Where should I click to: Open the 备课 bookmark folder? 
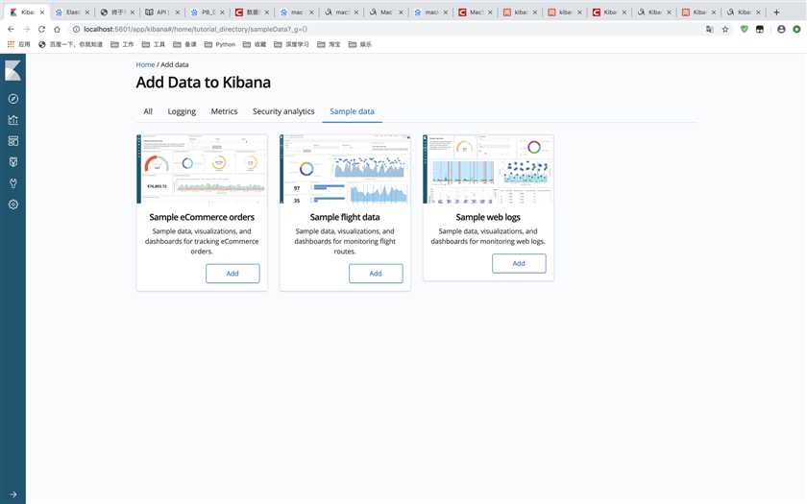pos(184,44)
